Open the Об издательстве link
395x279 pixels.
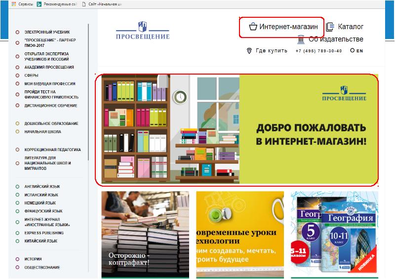pos(336,40)
